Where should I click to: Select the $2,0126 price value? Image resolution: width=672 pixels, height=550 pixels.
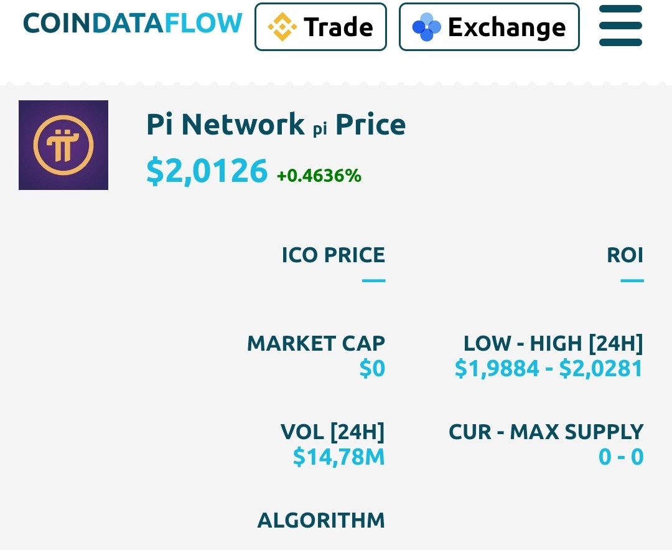207,171
